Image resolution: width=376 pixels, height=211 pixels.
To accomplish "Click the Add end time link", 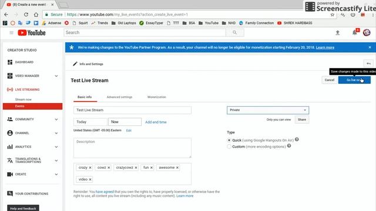I will pos(156,122).
